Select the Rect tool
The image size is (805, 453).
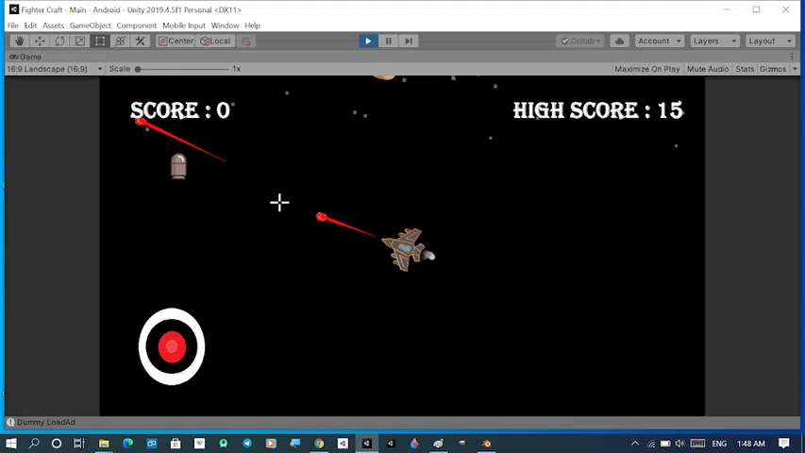(100, 42)
